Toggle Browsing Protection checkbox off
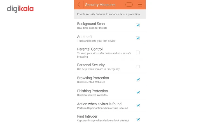The height and width of the screenshot is (123, 224). click(138, 79)
